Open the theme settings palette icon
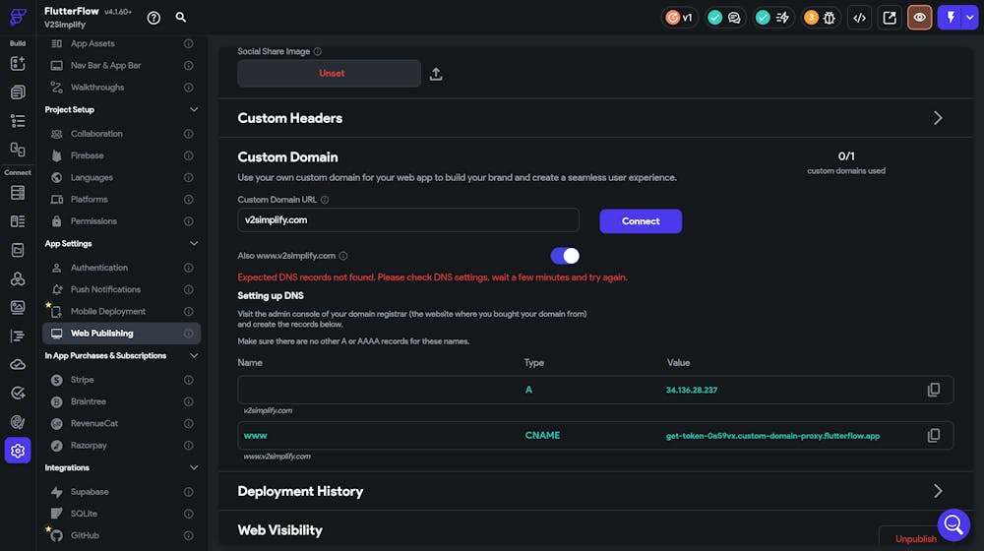984x551 pixels. point(18,422)
